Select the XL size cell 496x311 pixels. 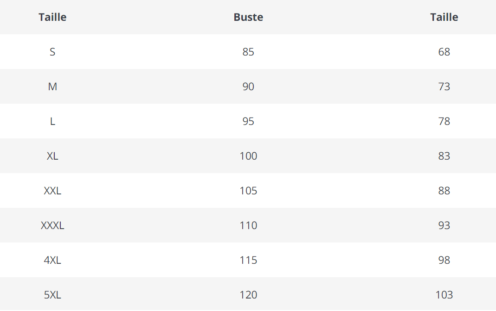(52, 156)
